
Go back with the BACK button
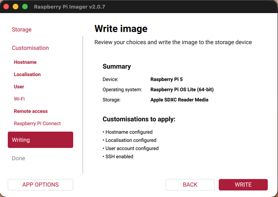point(190,185)
